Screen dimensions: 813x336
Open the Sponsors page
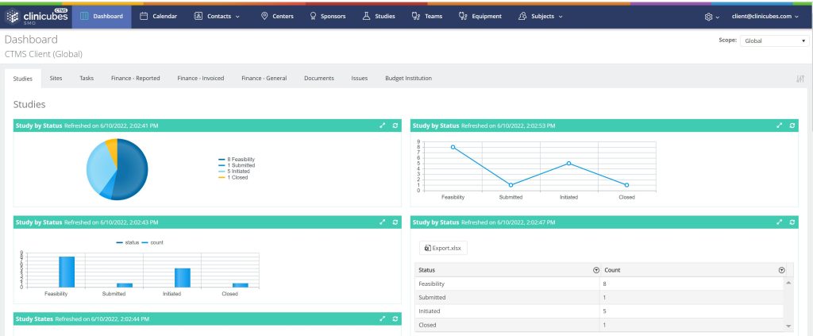[x=327, y=16]
